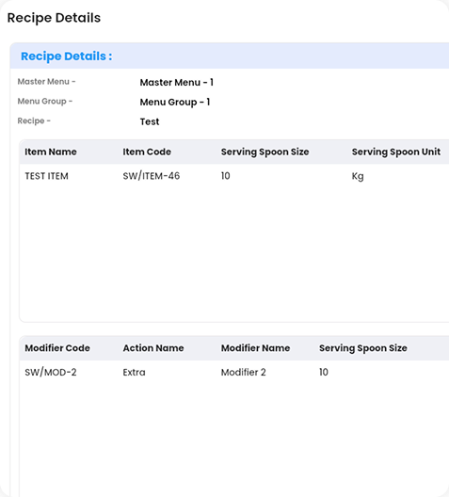Click the 'Recipe -' label
449x497 pixels.
34,121
